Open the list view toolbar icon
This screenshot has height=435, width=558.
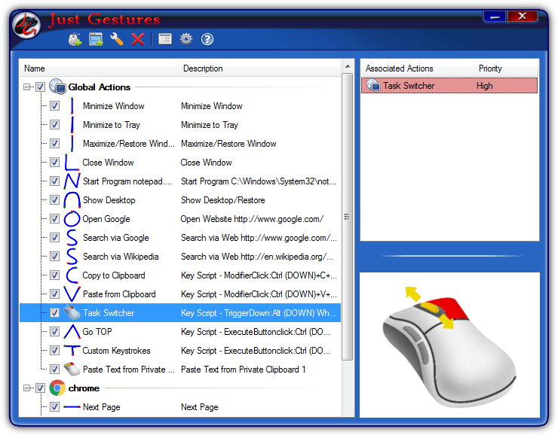(165, 39)
